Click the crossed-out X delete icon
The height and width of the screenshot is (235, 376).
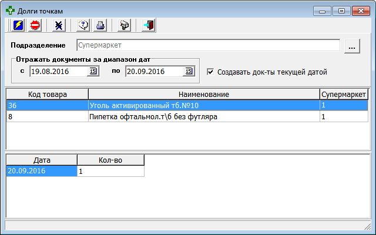(x=59, y=25)
